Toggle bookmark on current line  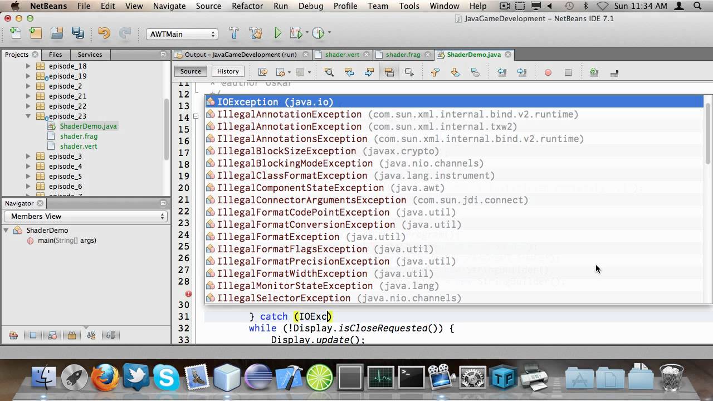coord(475,72)
